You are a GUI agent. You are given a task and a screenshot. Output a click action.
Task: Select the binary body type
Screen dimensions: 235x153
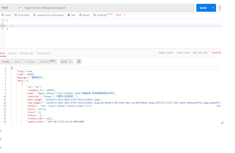point(84,15)
